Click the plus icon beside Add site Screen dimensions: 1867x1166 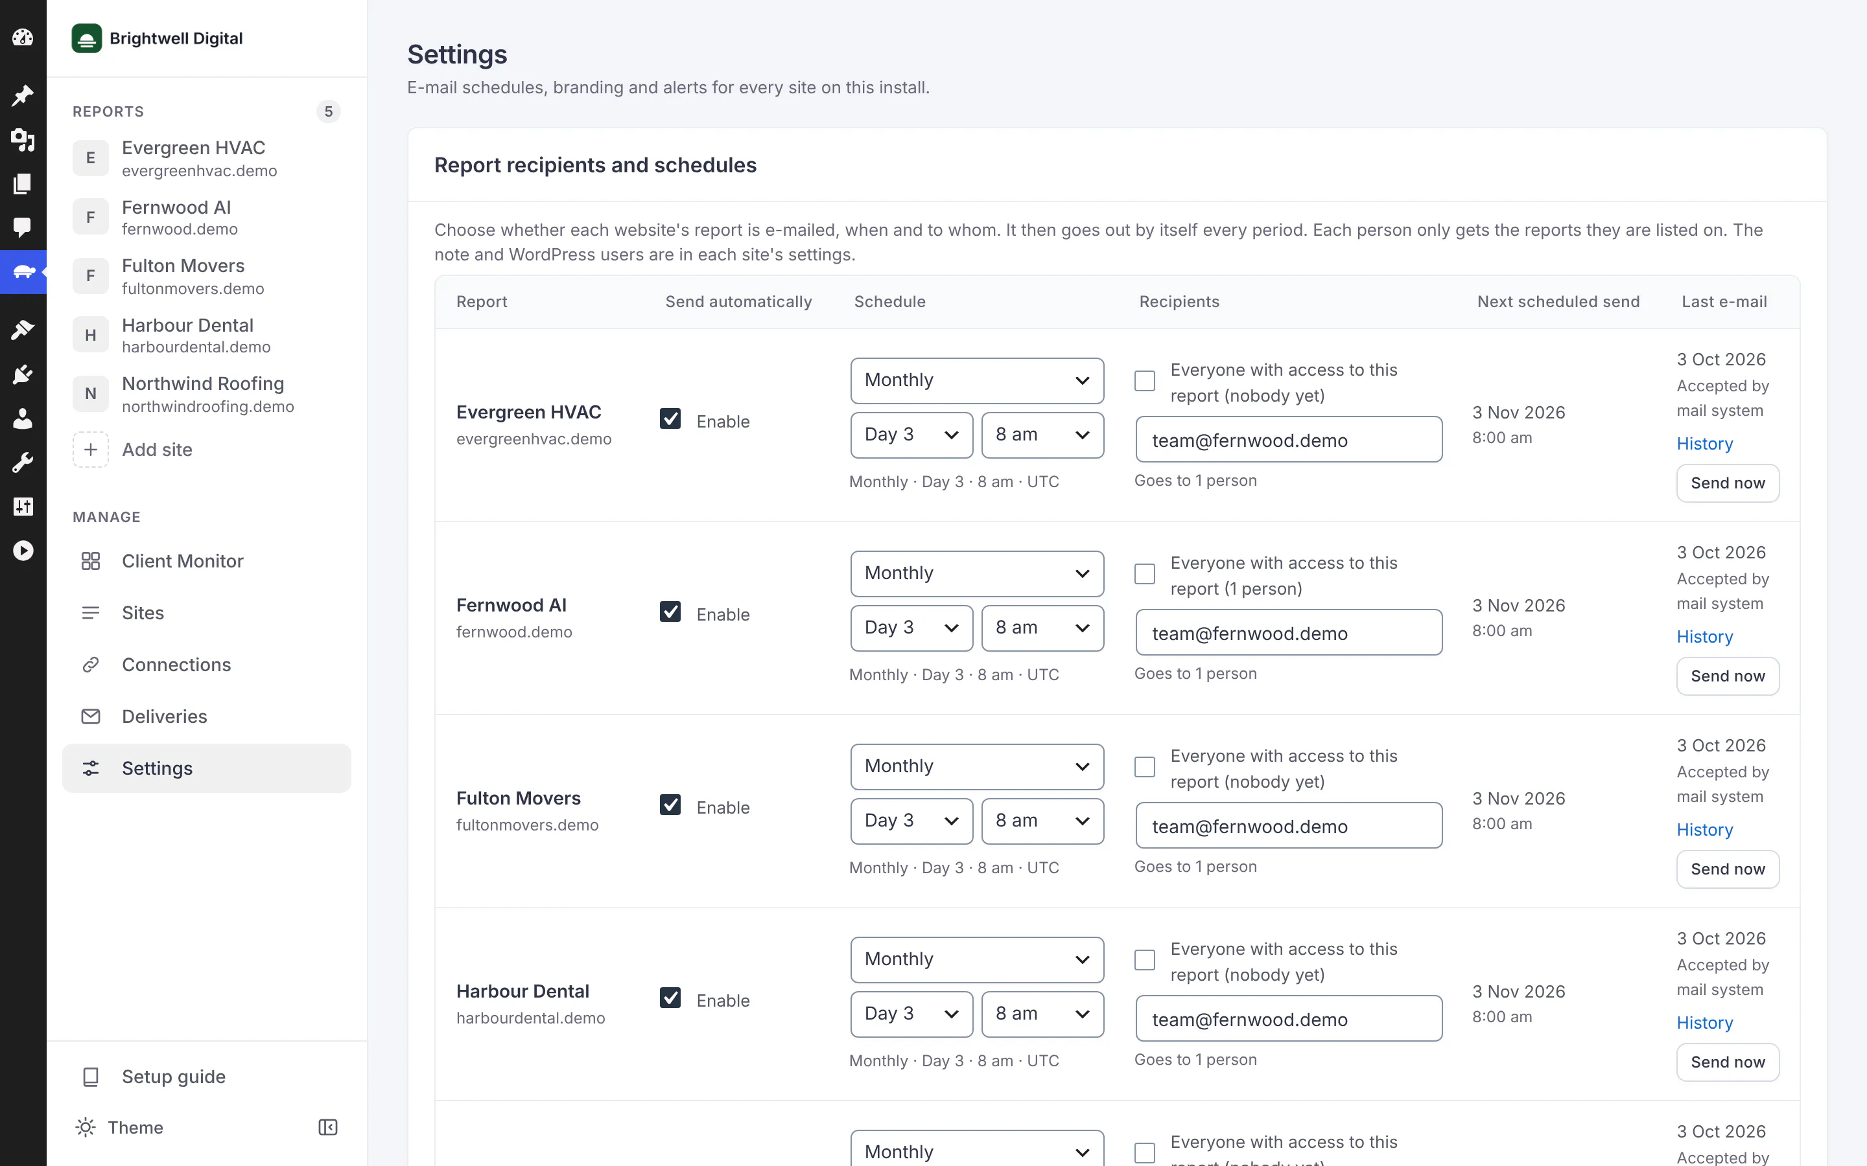pyautogui.click(x=90, y=450)
